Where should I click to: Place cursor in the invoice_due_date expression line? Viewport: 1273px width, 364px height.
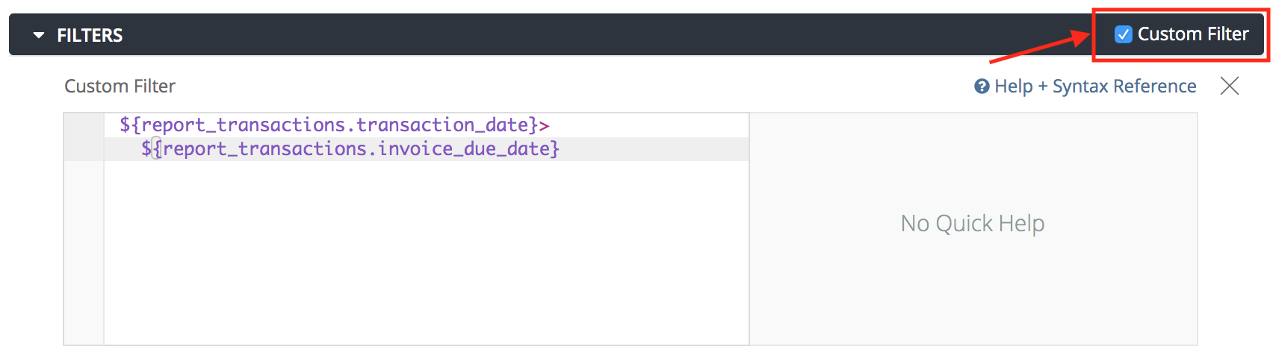coord(350,149)
